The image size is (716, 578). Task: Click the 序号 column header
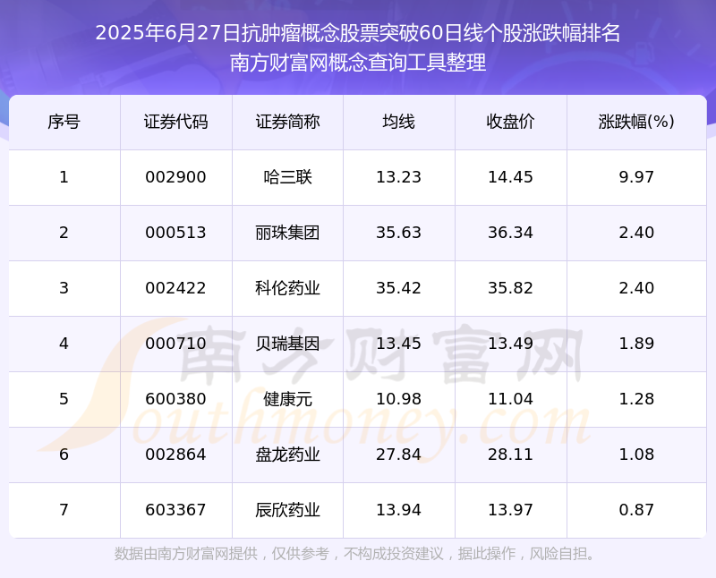click(x=64, y=122)
